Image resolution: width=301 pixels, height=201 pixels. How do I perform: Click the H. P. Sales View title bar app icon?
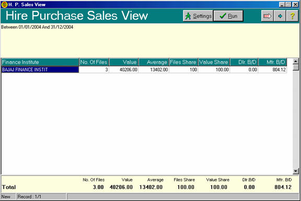4,4
